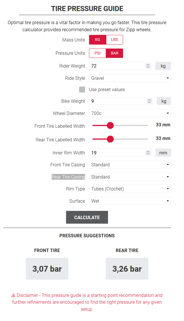Screen dimensions: 184x321
Task: Open the Ride Style dropdown
Action: (x=130, y=78)
